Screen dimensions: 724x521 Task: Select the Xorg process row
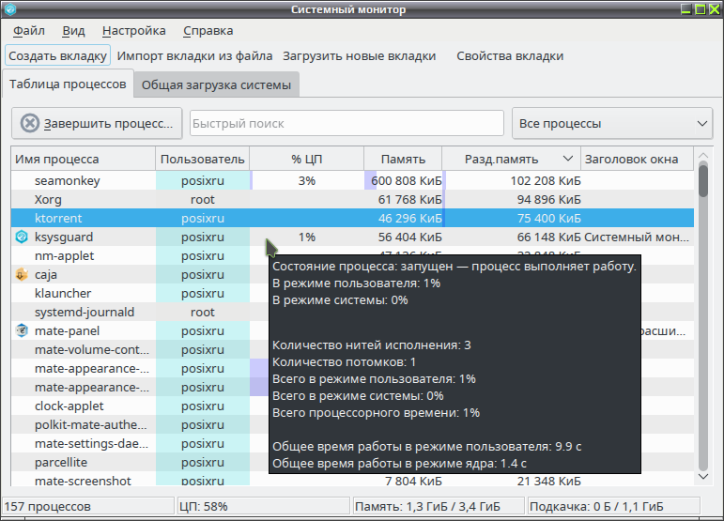tap(352, 199)
